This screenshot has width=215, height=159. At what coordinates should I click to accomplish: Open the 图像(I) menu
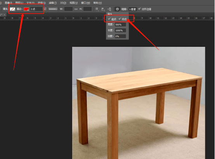9,3
